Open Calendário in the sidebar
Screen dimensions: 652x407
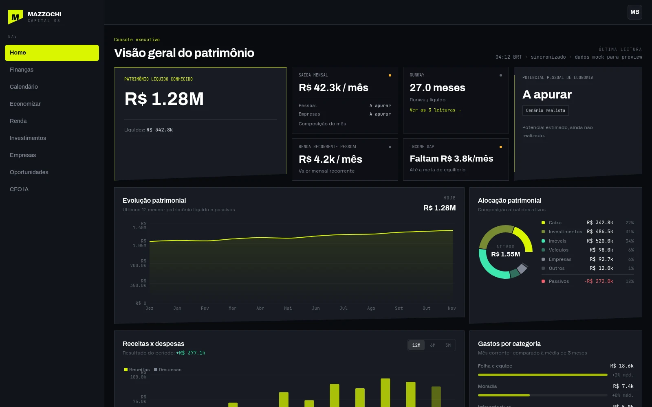[x=52, y=87]
